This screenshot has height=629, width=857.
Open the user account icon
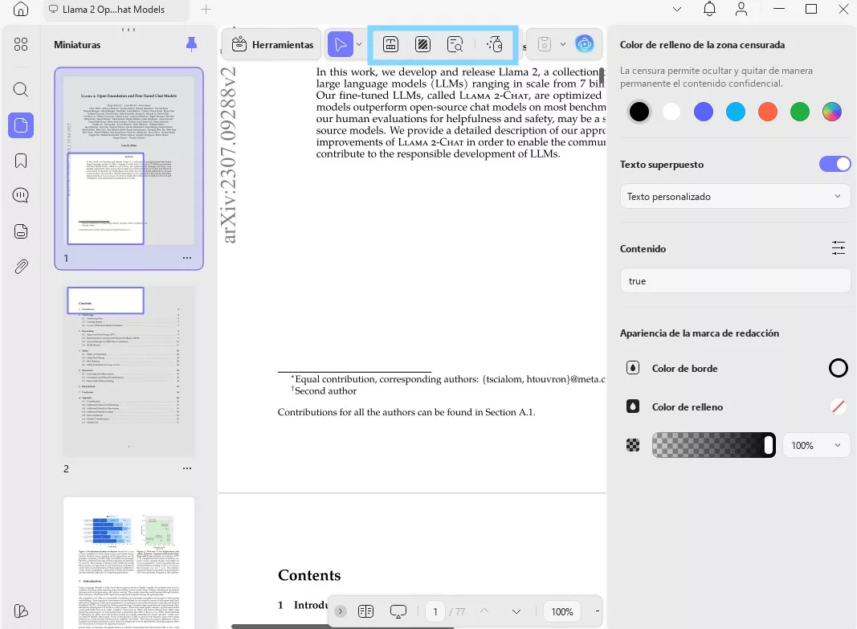[x=741, y=10]
